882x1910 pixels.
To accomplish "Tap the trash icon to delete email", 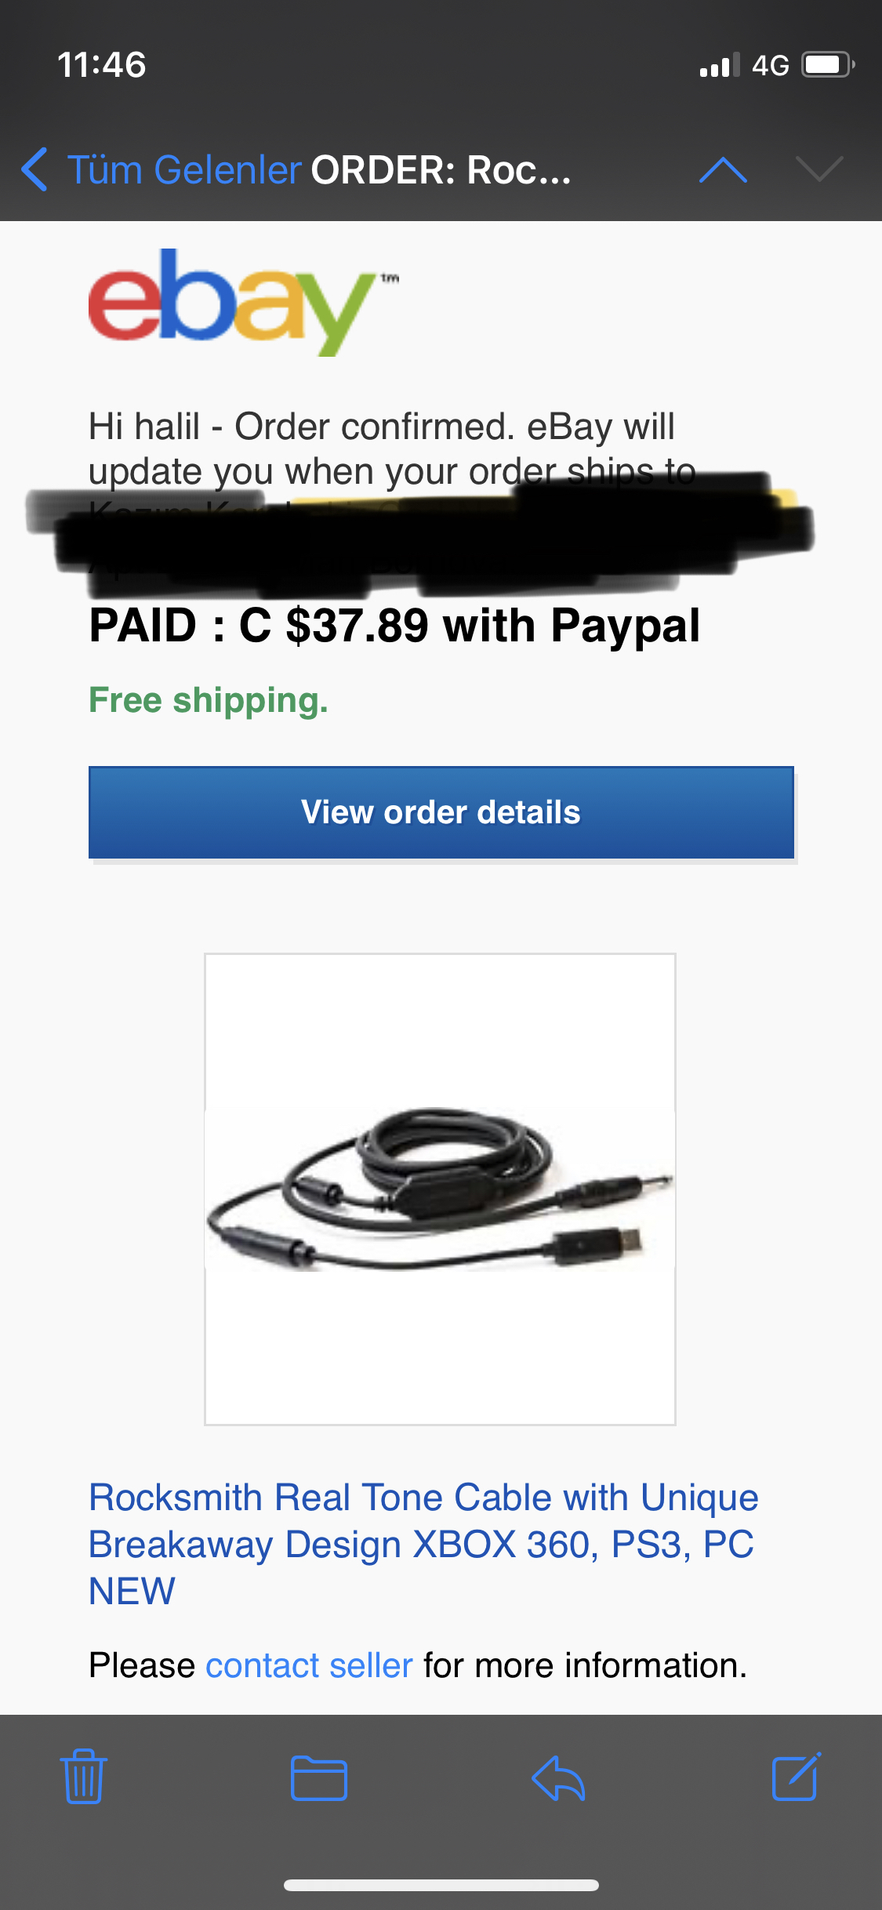I will [83, 1776].
